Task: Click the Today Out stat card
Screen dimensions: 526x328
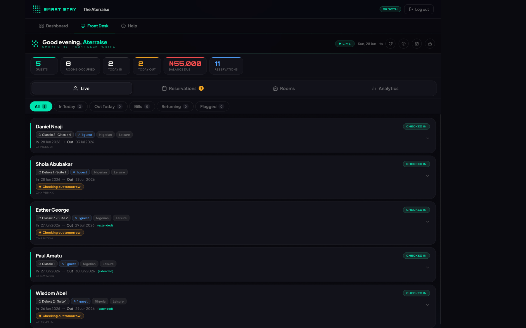Action: pos(147,66)
